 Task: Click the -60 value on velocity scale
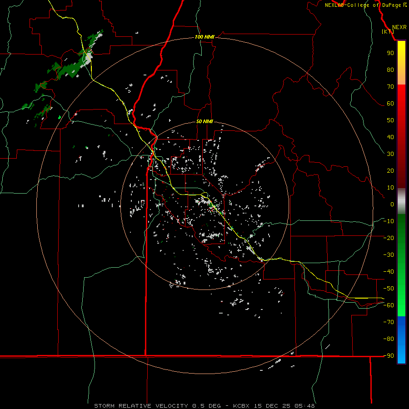click(x=389, y=305)
